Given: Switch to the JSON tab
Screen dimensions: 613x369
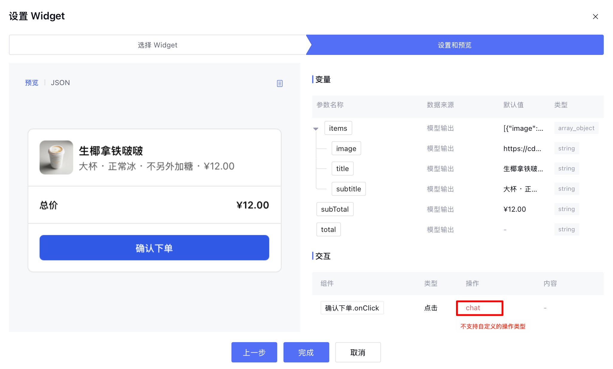Looking at the screenshot, I should click(60, 83).
